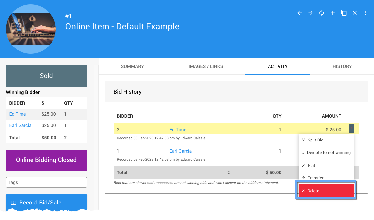Click Earl Garcia link in Bid History

pyautogui.click(x=181, y=151)
